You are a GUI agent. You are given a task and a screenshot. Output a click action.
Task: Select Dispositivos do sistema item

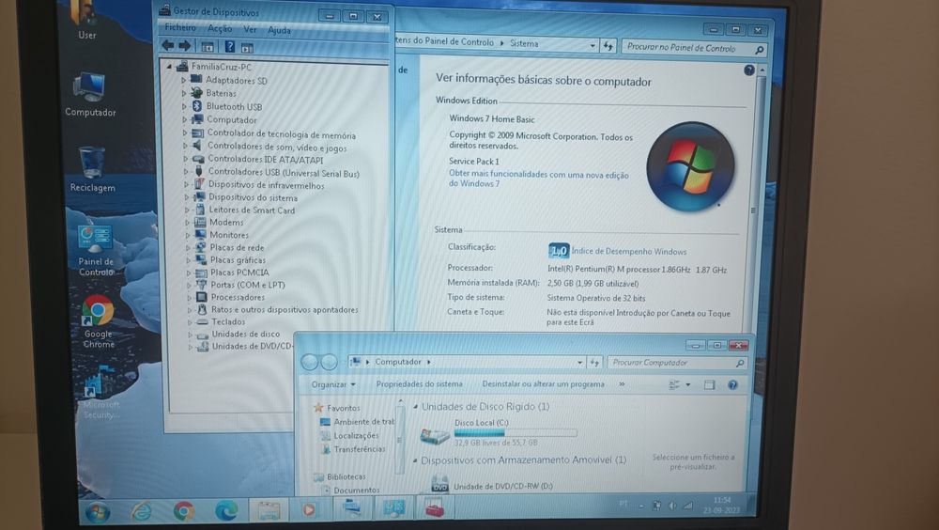[x=253, y=197]
